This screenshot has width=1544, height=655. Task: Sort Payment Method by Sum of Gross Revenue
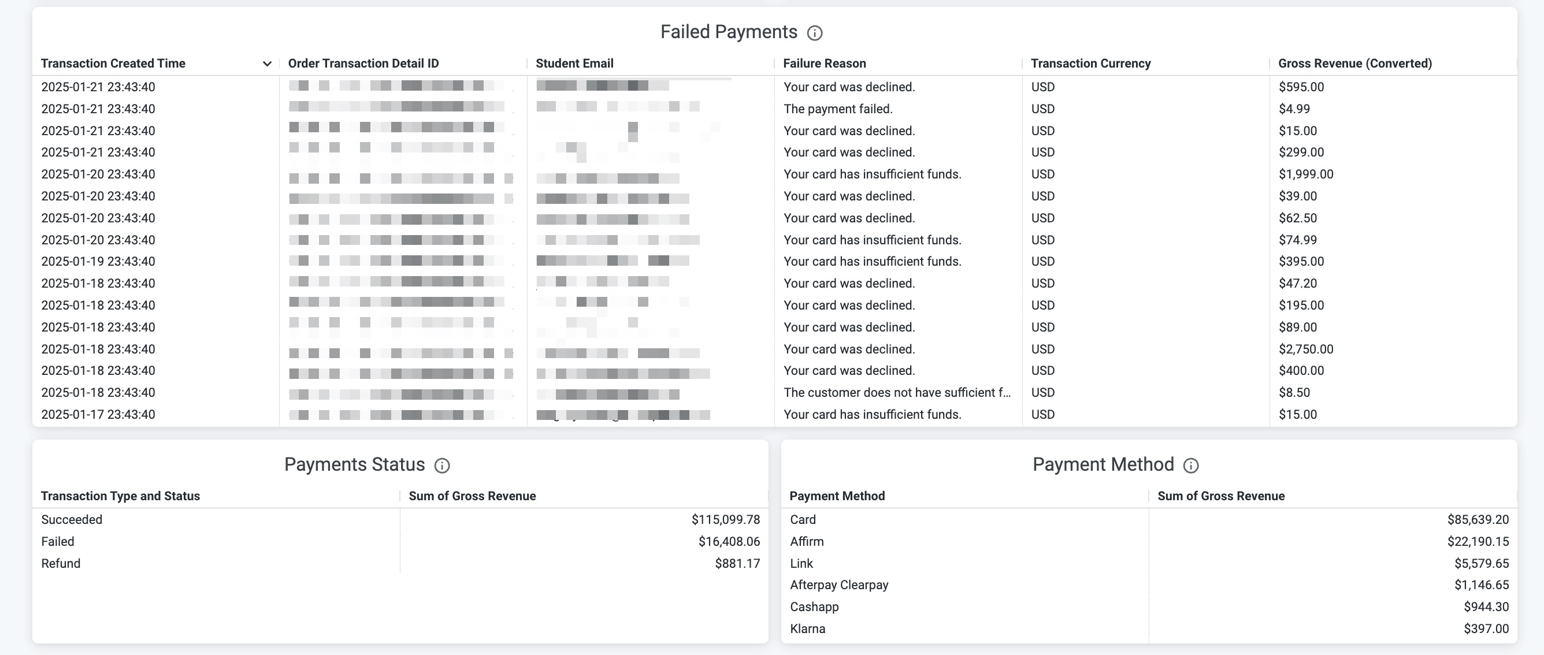1220,496
